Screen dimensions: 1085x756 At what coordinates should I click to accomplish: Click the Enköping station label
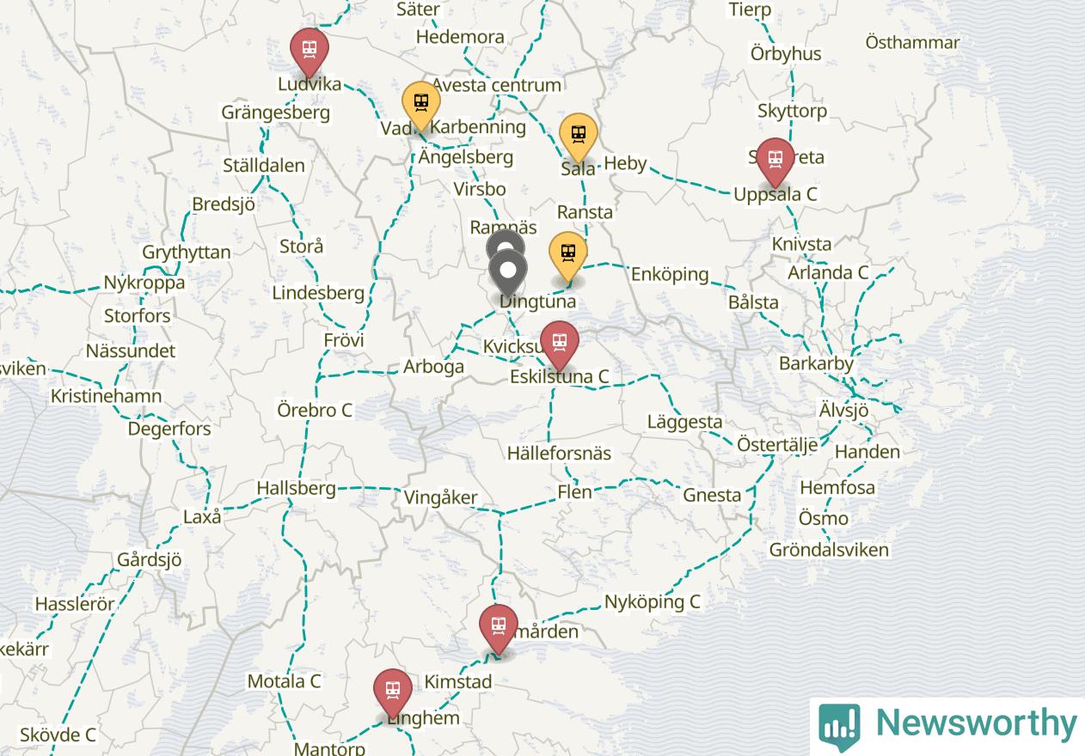(x=670, y=274)
